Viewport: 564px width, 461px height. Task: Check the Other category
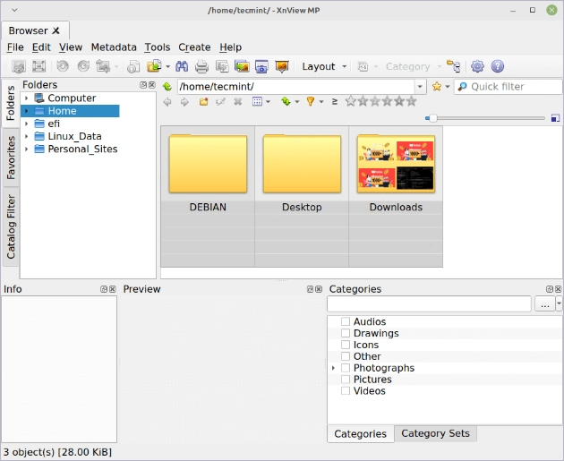(346, 356)
